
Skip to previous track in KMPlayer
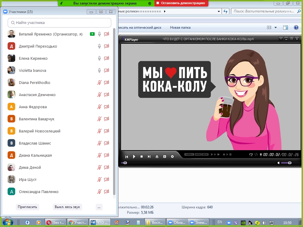click(x=127, y=157)
